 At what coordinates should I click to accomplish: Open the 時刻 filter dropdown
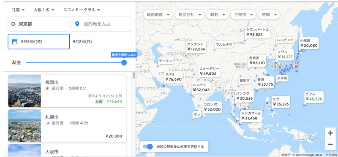[218, 15]
